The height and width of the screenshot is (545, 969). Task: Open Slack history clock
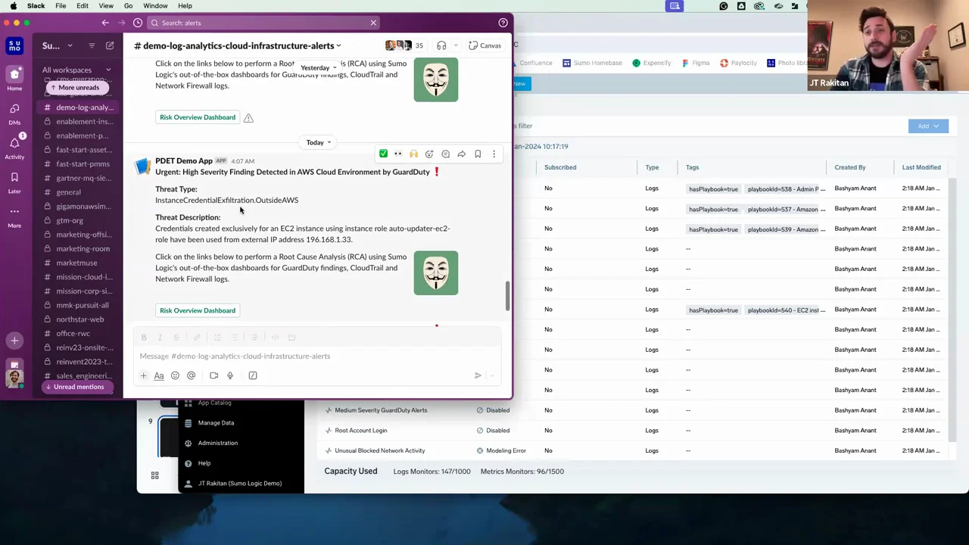(x=138, y=23)
